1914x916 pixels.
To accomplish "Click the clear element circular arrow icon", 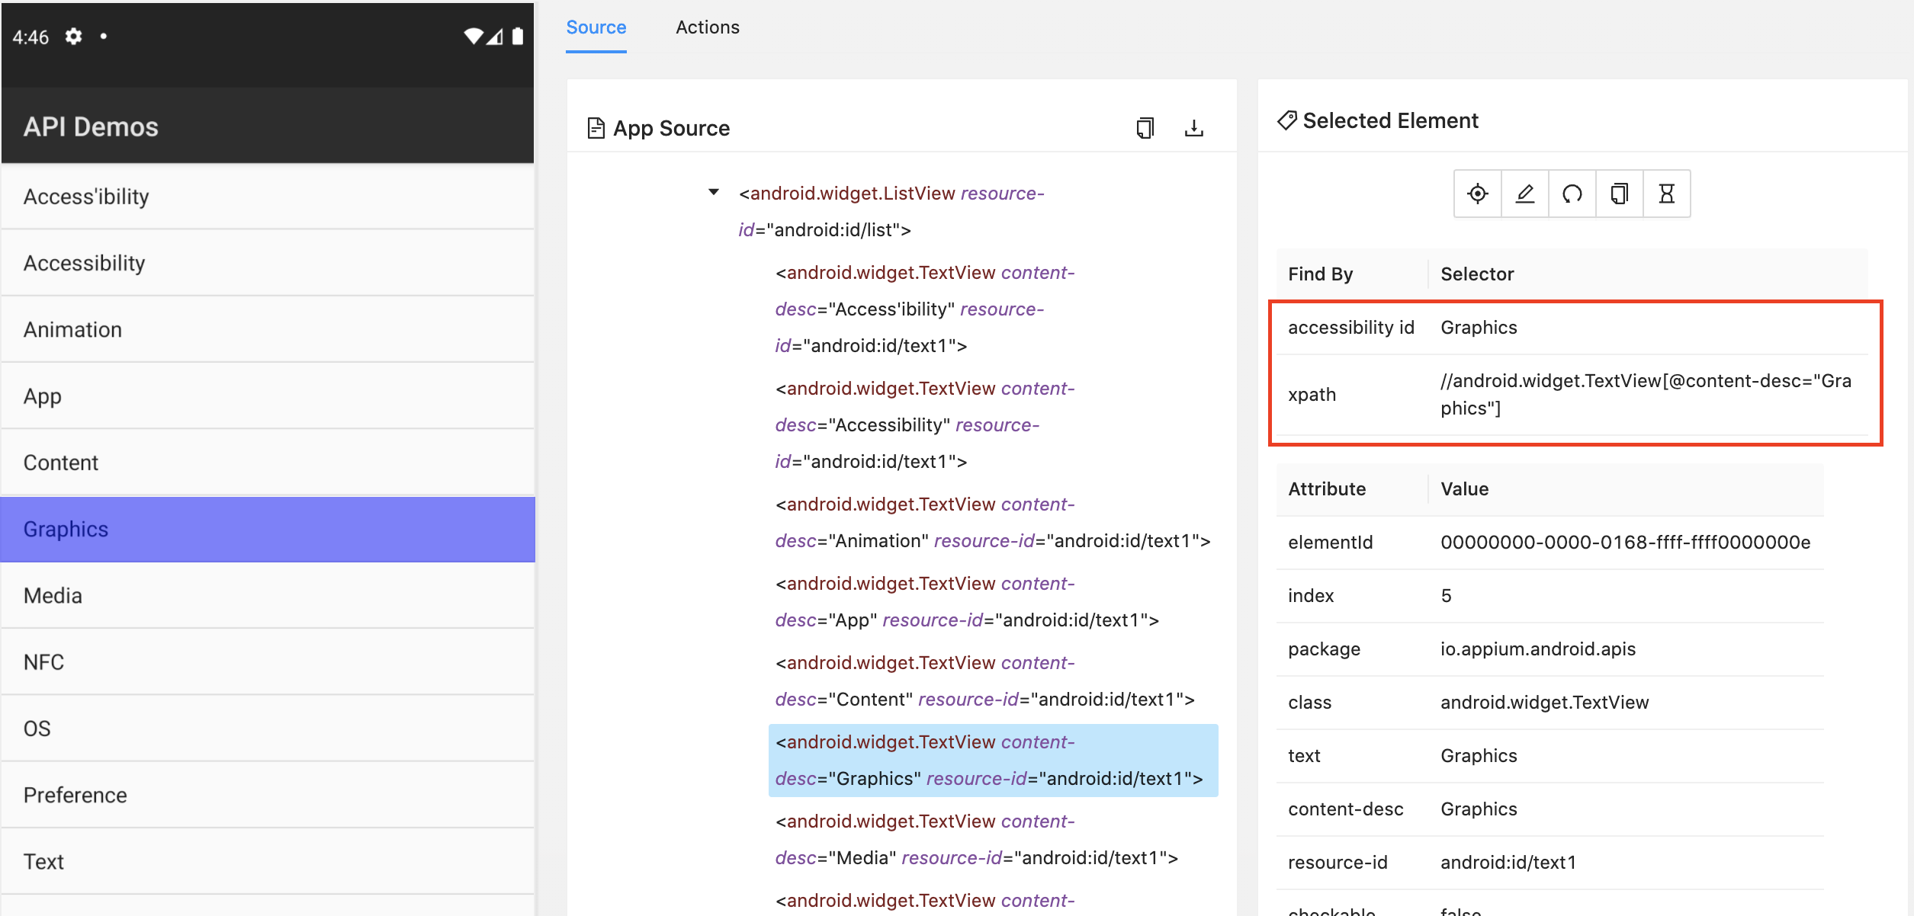I will (x=1572, y=194).
